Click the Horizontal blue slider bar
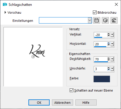This screenshot has height=109, width=121. tap(100, 47)
